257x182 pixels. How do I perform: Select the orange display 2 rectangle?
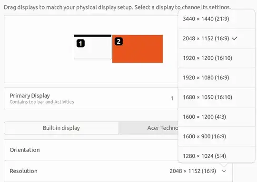click(x=138, y=48)
